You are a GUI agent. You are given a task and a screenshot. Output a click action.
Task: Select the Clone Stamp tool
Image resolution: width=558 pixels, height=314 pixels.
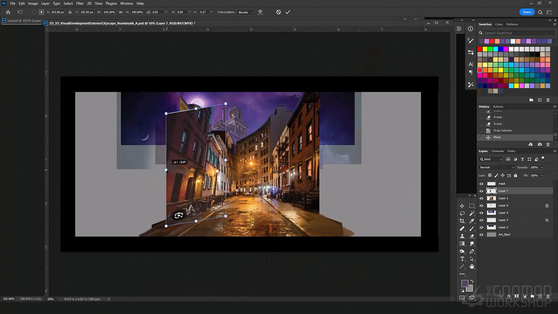tap(462, 236)
